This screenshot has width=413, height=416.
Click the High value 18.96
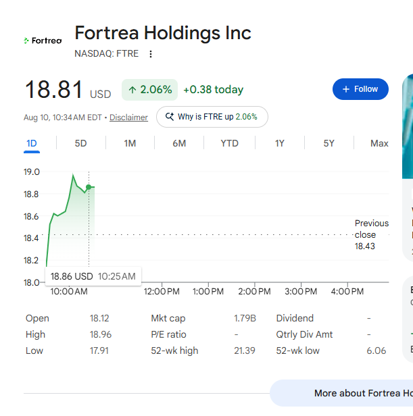point(101,334)
